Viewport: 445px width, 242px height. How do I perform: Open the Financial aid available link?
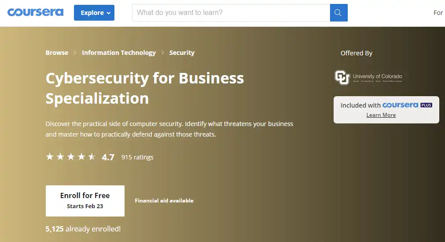tap(164, 201)
